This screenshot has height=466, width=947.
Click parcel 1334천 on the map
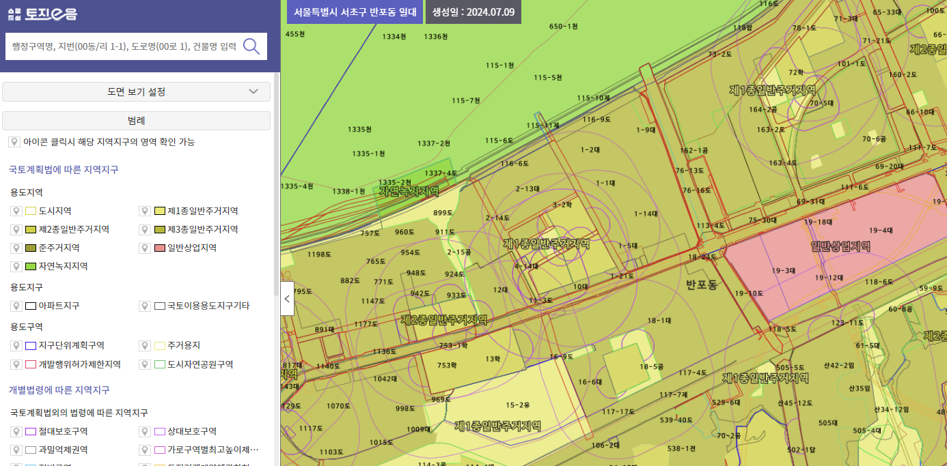394,36
